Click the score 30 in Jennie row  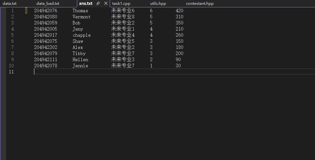pos(178,66)
